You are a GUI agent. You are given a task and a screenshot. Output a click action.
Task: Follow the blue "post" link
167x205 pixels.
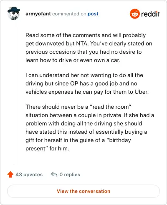tap(93, 14)
